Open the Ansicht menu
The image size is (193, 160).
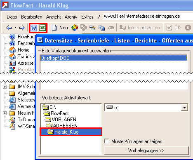53,17
